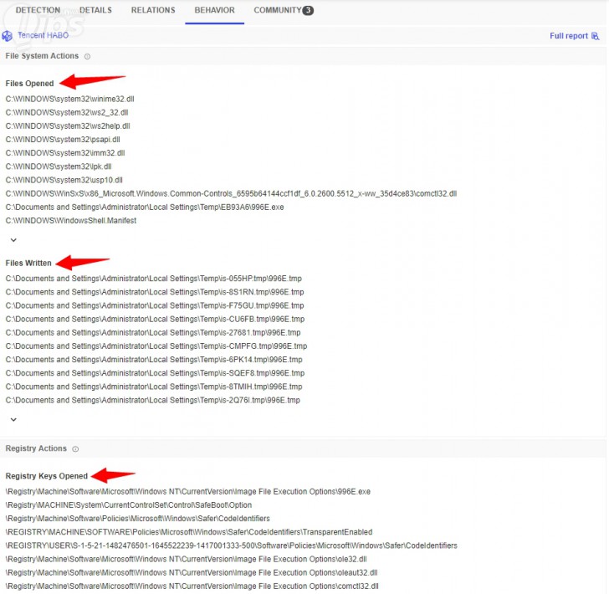
Task: Select the usp10.dll file path
Action: pos(64,180)
